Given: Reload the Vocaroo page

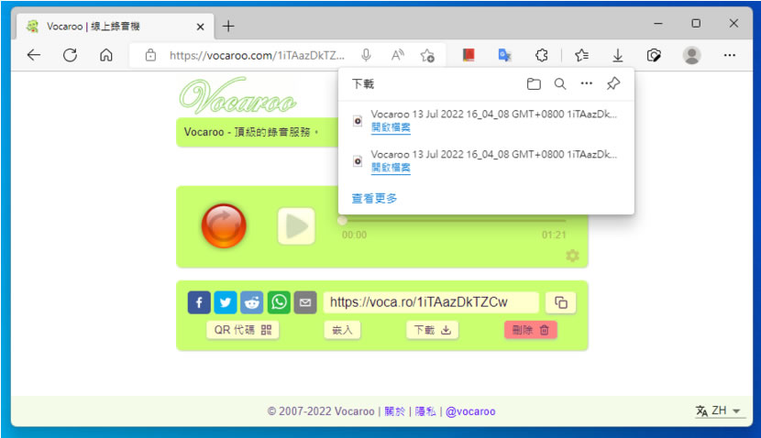Looking at the screenshot, I should tap(70, 55).
